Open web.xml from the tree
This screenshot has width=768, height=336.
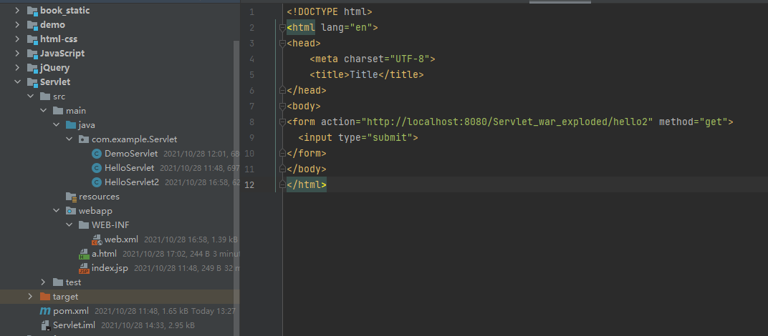click(121, 239)
